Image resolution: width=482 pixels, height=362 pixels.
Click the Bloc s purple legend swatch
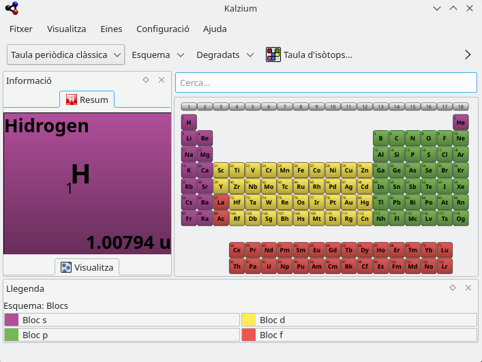[12, 320]
